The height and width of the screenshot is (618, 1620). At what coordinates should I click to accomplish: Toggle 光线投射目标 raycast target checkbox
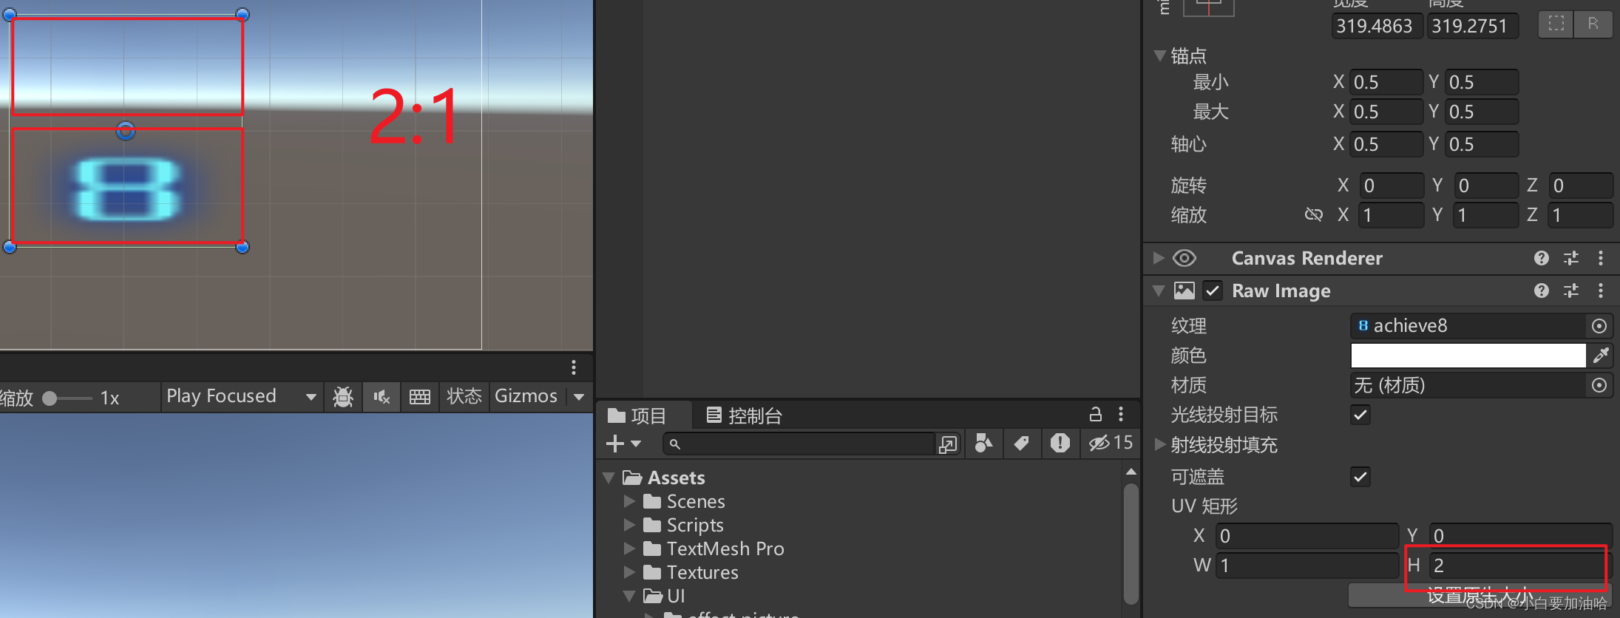click(x=1360, y=415)
